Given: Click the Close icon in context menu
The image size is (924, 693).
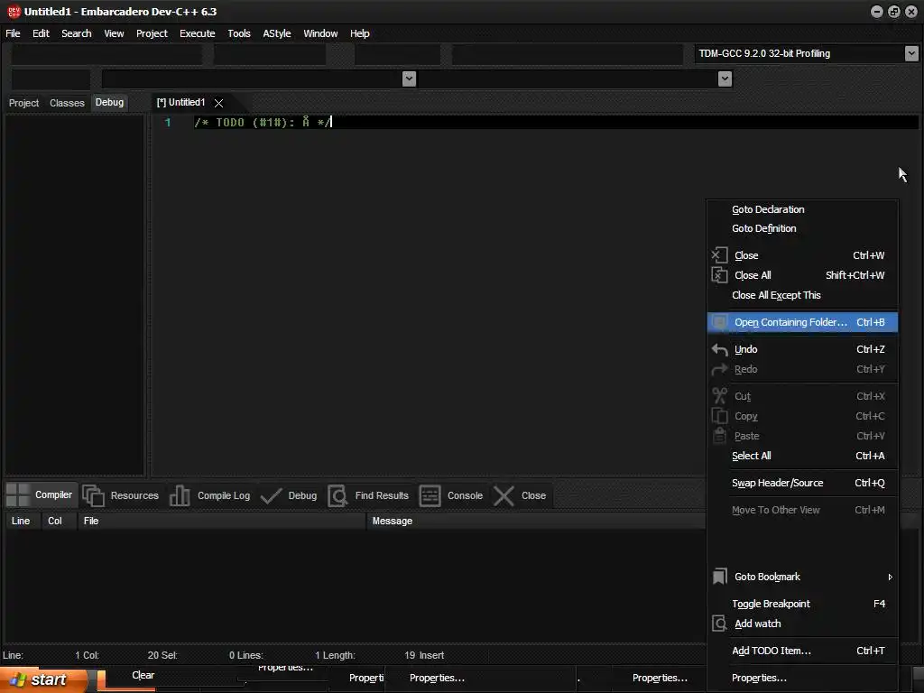Looking at the screenshot, I should (719, 255).
